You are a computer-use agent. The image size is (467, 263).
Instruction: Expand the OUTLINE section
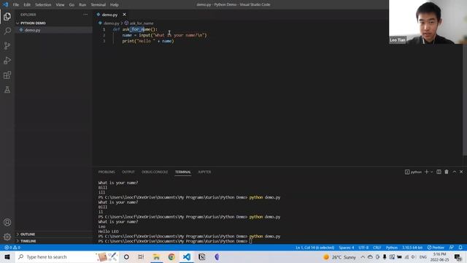pos(53,234)
